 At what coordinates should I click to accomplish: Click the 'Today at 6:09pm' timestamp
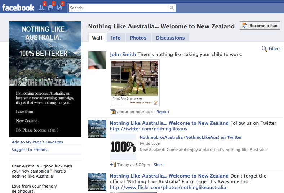(134, 165)
